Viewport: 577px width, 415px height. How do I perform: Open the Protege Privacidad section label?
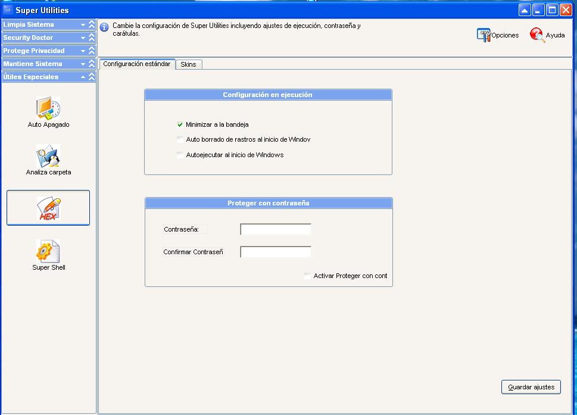pos(34,51)
